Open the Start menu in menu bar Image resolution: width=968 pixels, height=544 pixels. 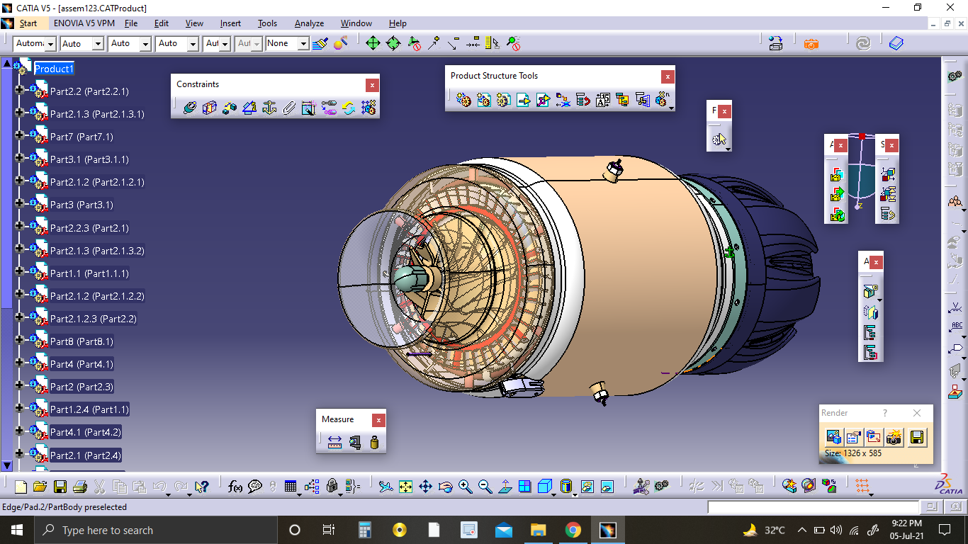pyautogui.click(x=28, y=23)
